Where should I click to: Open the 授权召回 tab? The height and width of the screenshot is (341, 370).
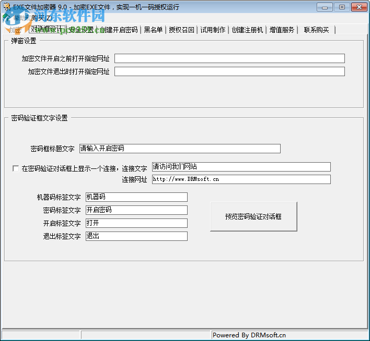182,30
